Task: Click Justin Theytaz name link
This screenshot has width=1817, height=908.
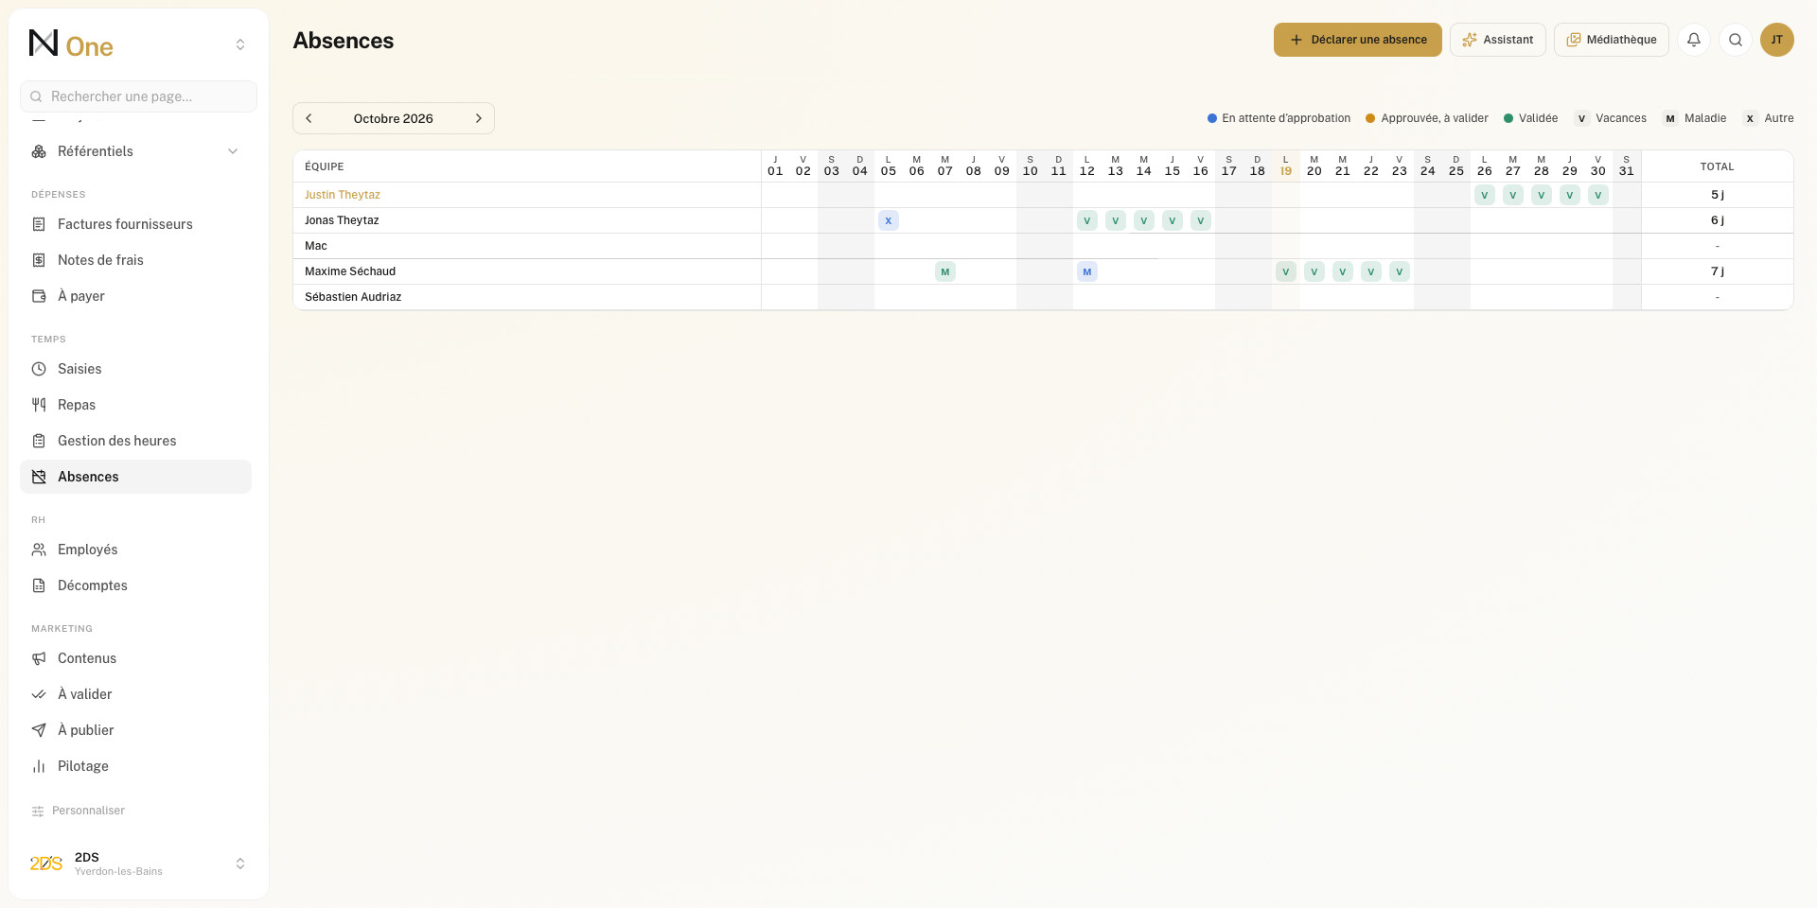Action: point(343,195)
